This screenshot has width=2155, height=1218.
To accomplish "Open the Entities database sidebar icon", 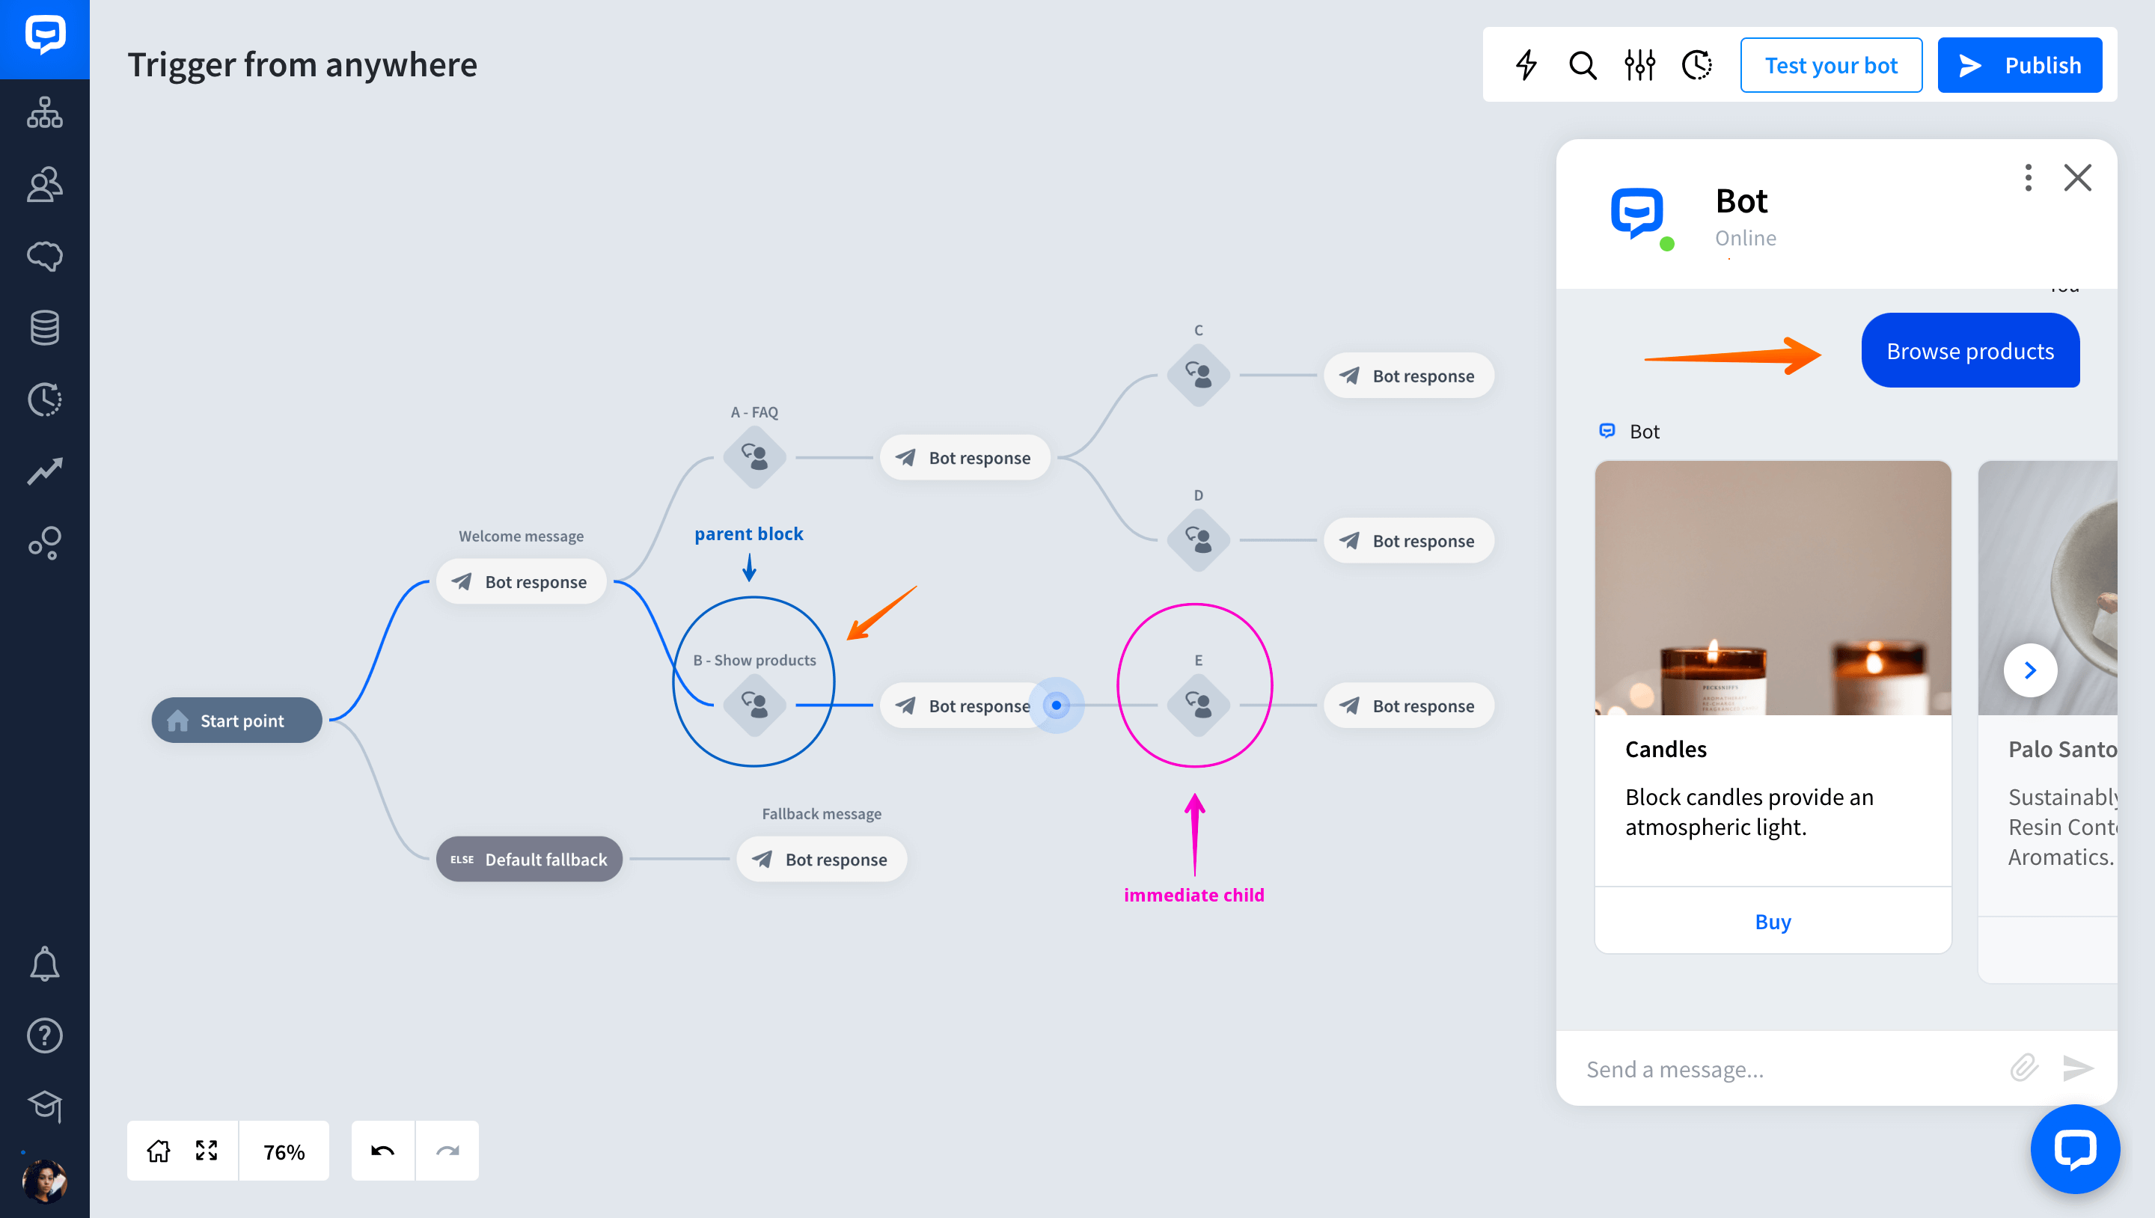I will [44, 328].
